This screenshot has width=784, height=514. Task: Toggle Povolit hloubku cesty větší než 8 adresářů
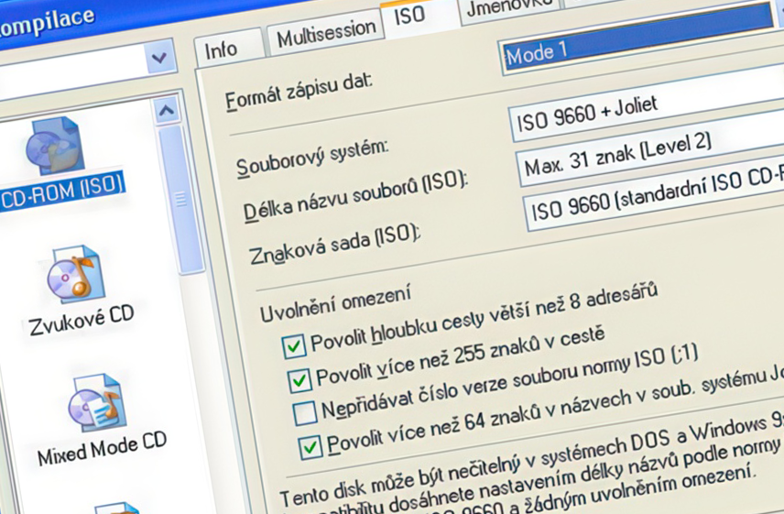click(x=294, y=346)
